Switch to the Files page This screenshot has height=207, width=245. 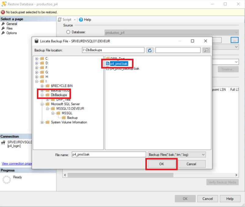point(9,28)
